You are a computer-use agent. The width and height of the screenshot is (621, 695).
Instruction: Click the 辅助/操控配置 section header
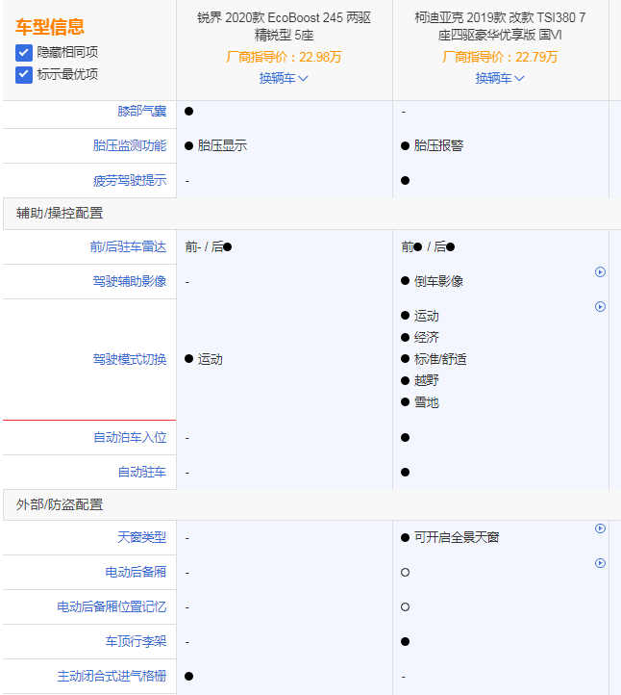point(60,213)
